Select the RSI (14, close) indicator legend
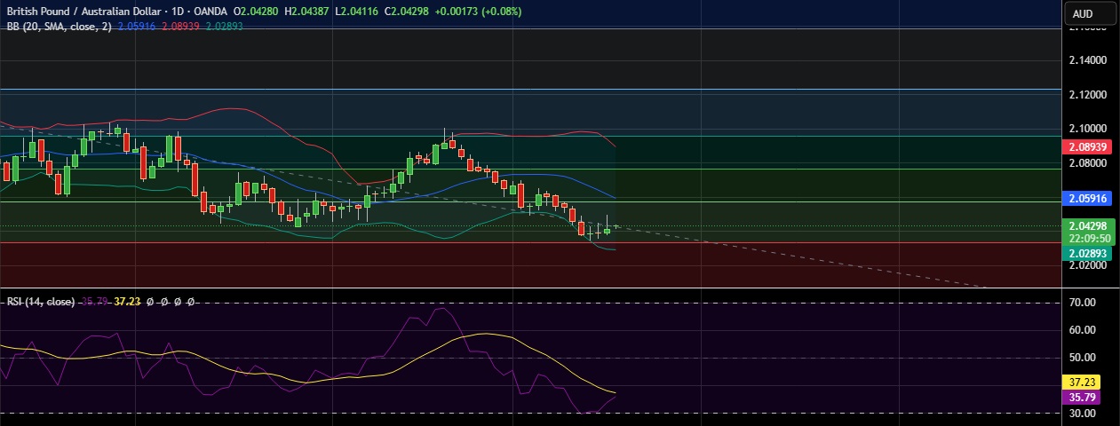This screenshot has width=1120, height=426. point(41,302)
